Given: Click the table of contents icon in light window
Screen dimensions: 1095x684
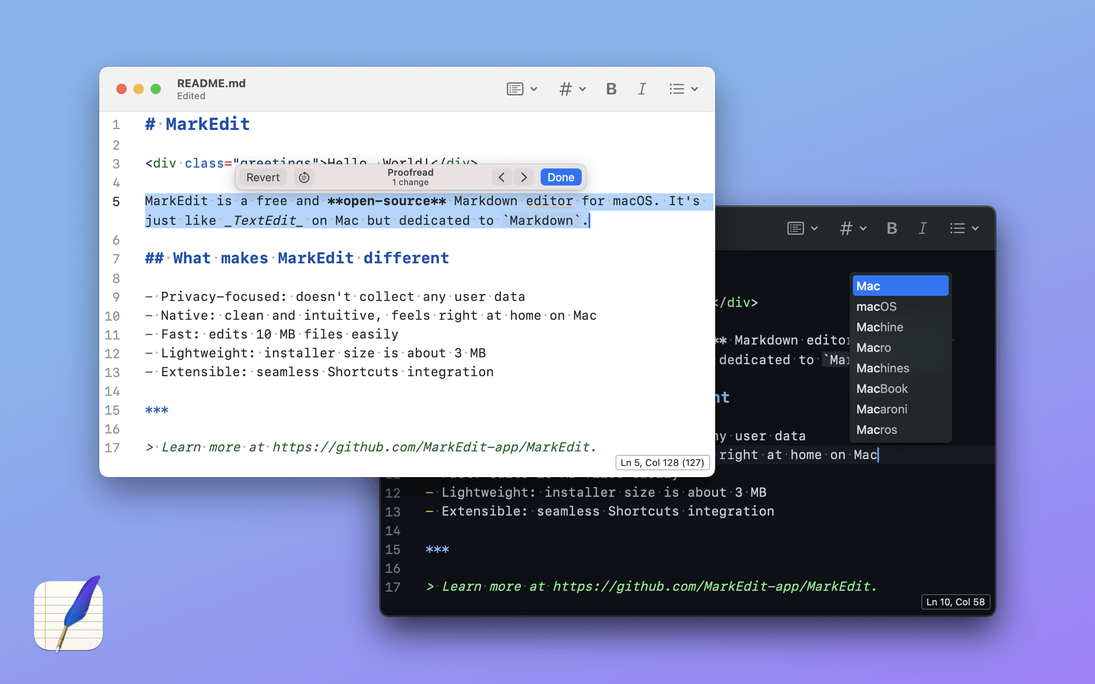Looking at the screenshot, I should pos(515,89).
